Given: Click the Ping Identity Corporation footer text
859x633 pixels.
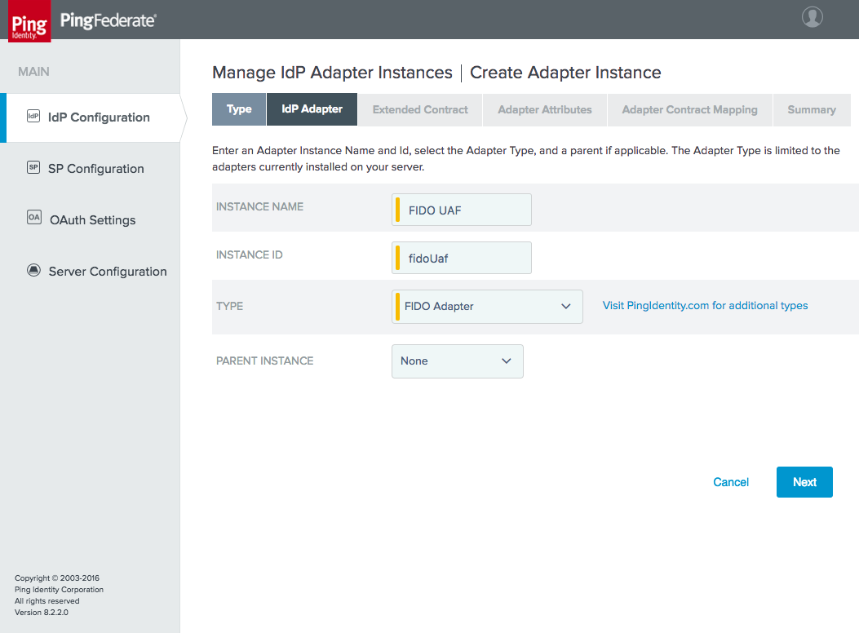Looking at the screenshot, I should pos(60,590).
